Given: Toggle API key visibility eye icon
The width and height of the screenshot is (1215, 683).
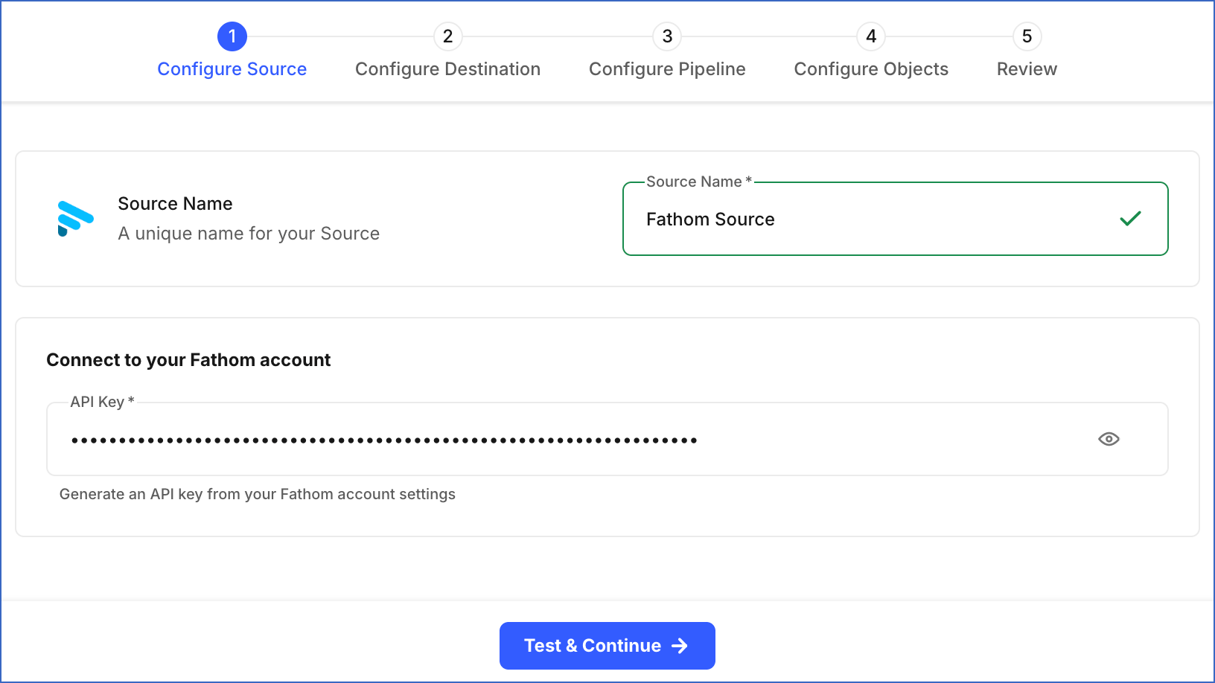Looking at the screenshot, I should click(x=1109, y=439).
